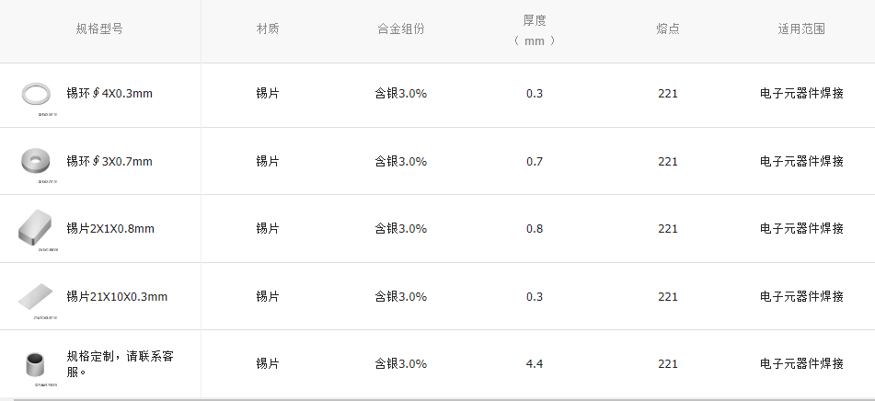Screen dimensions: 875x401
Task: Open the 锡片21X10X0.3mm product name
Action: click(x=117, y=297)
